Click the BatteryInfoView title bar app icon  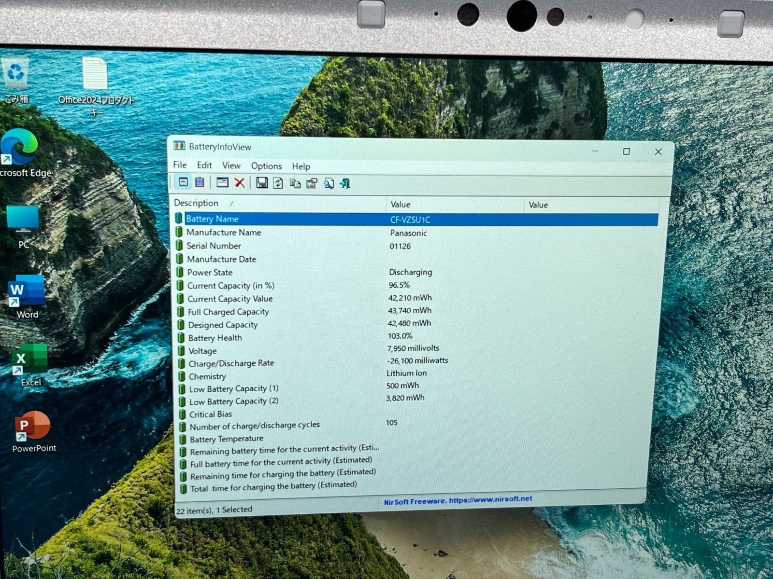pyautogui.click(x=180, y=146)
